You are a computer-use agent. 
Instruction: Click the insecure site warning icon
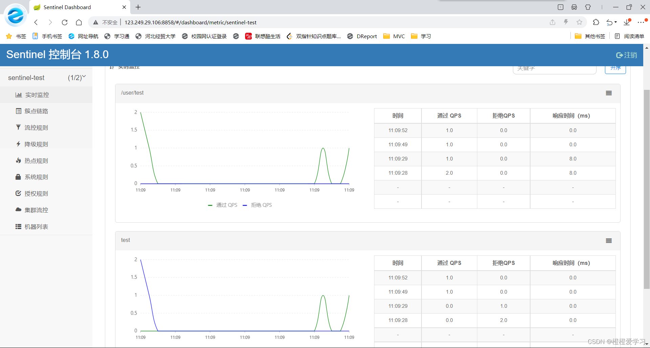tap(96, 22)
